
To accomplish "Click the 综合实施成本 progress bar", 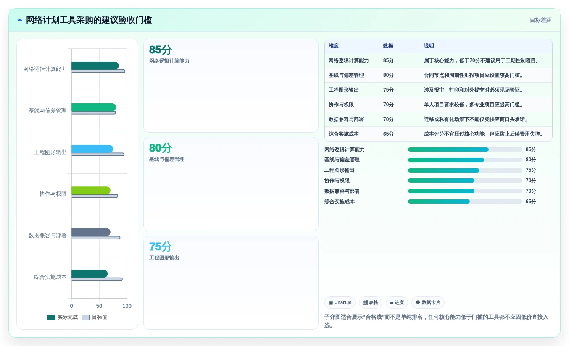I will [x=465, y=202].
